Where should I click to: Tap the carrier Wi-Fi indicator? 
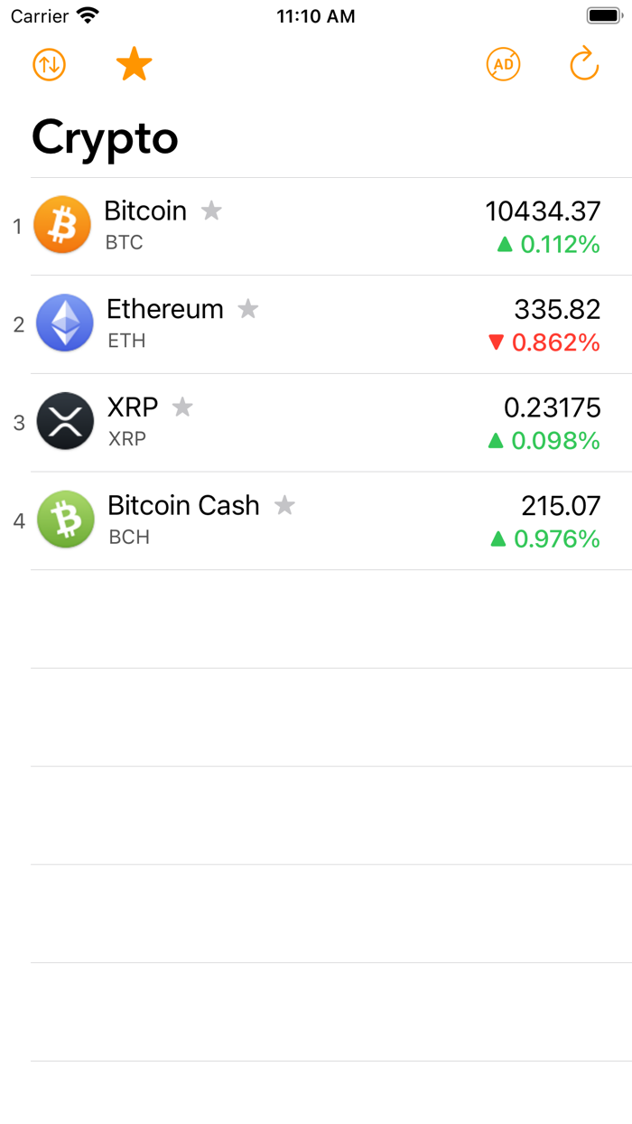click(x=85, y=15)
